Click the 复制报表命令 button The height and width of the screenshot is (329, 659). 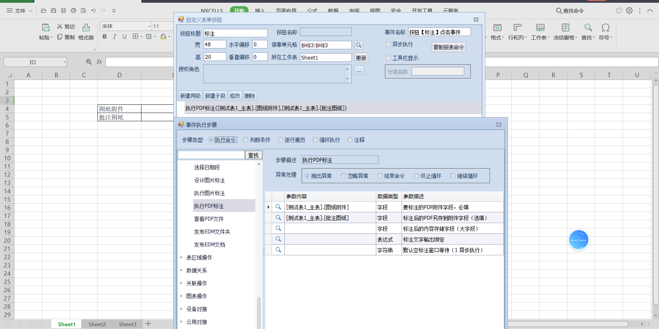[x=448, y=47]
